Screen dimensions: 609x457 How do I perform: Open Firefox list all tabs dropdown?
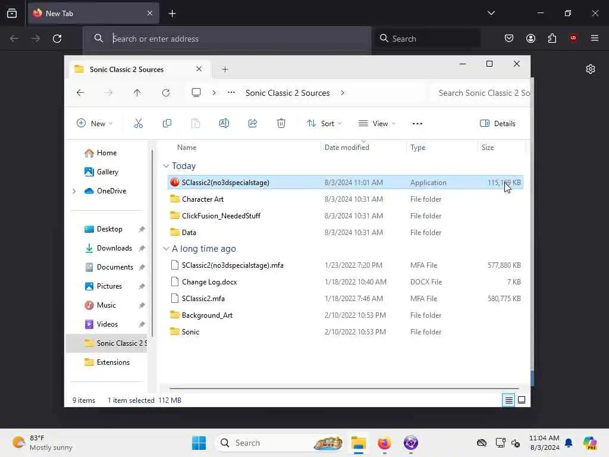click(491, 13)
